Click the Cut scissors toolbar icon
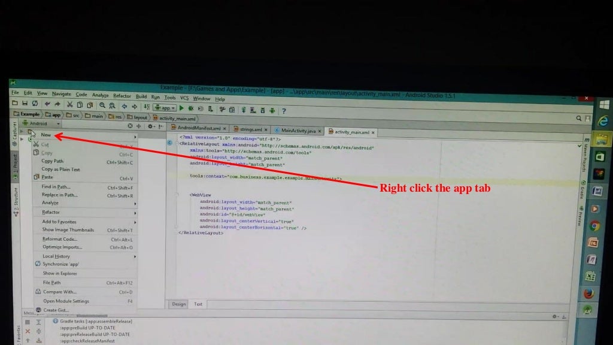613x345 pixels. click(x=69, y=104)
